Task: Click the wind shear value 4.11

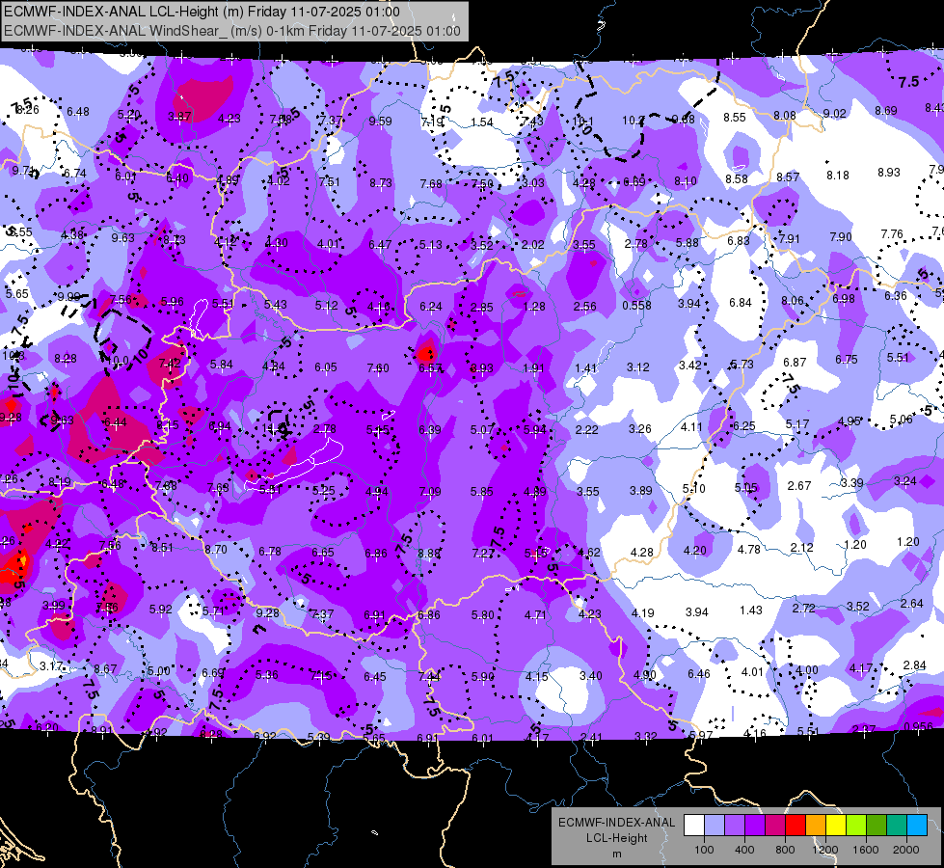Action: [691, 426]
